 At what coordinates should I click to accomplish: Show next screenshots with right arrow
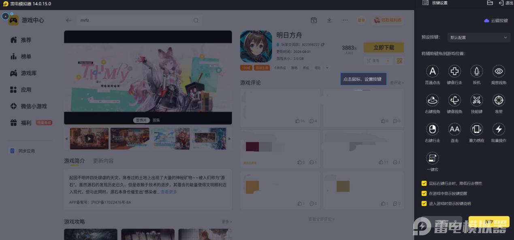point(229,139)
